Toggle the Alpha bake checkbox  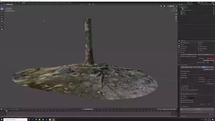coord(181,53)
